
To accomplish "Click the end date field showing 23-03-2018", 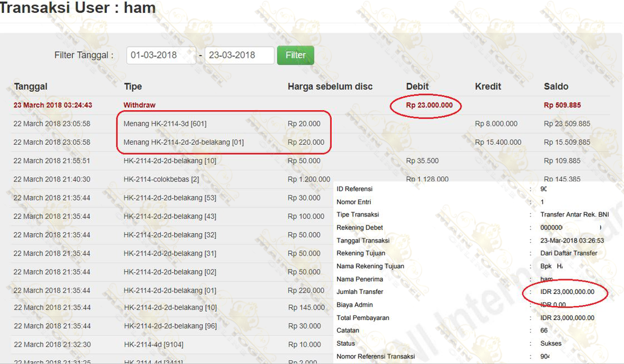I will coord(239,55).
